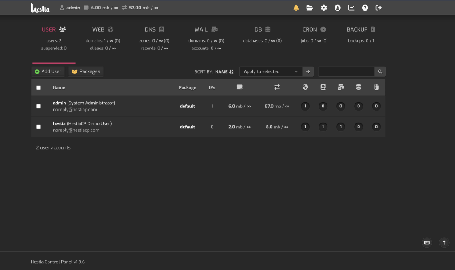
Task: Open admin account in top bar
Action: pos(70,8)
